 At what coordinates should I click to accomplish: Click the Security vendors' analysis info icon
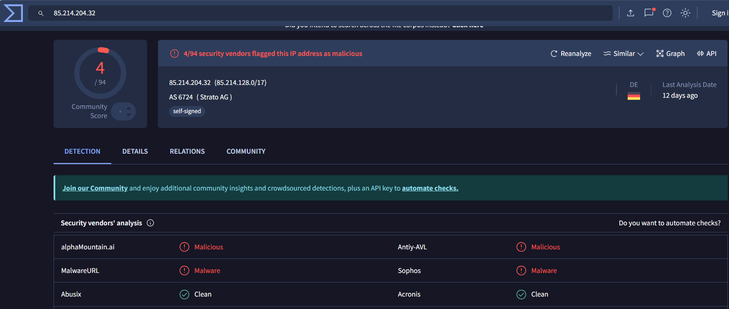coord(150,223)
